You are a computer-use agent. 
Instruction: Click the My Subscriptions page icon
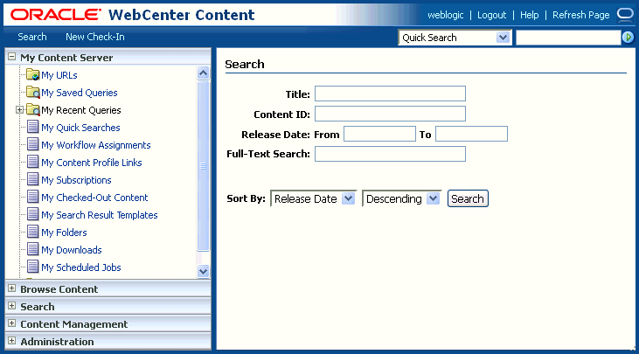pyautogui.click(x=33, y=180)
